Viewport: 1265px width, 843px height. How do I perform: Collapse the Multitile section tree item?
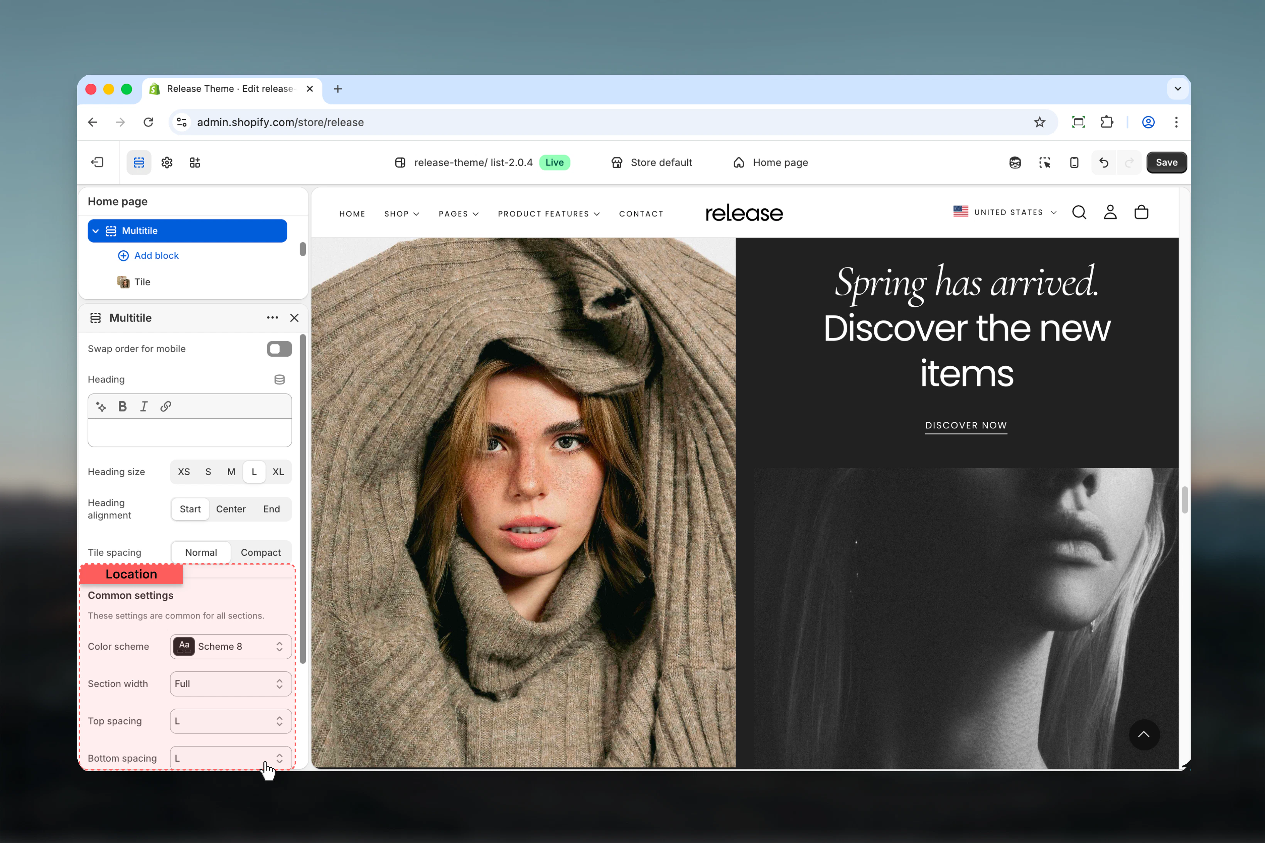pos(96,231)
